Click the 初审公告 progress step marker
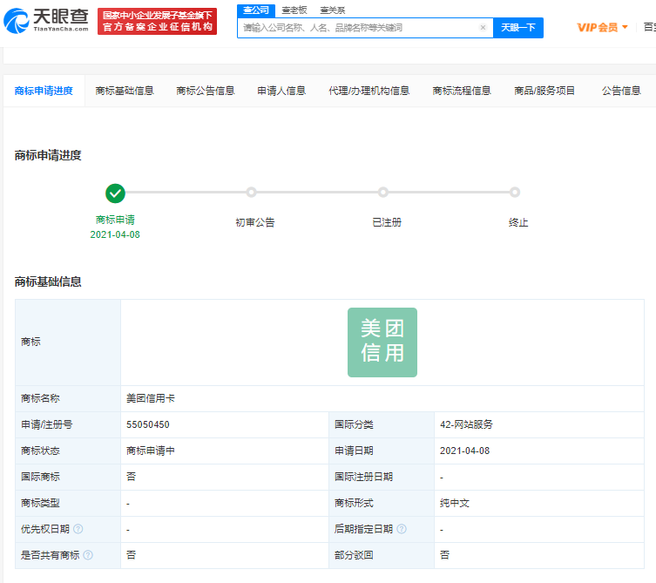The image size is (656, 583). [x=251, y=193]
